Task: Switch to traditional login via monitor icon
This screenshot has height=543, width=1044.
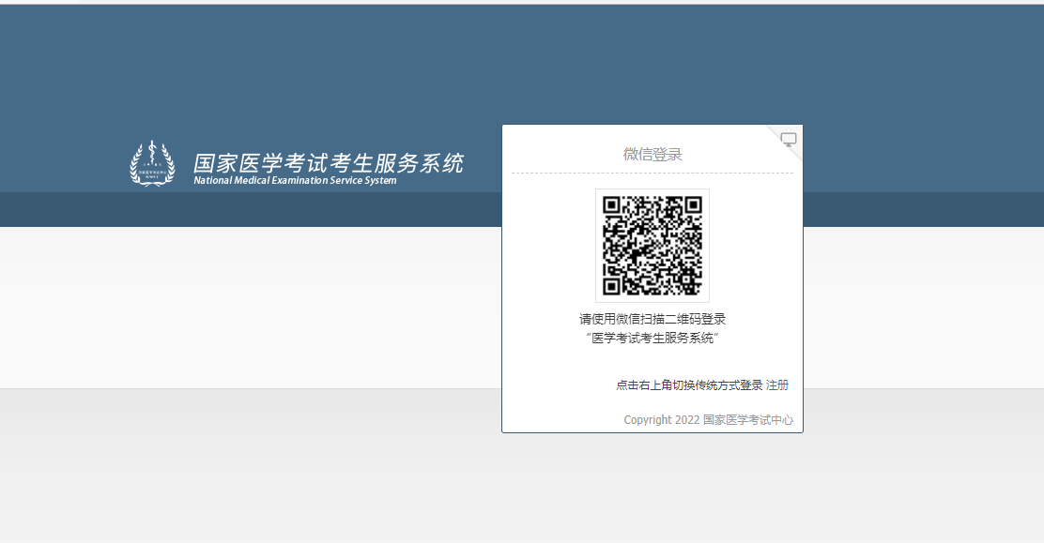Action: [789, 140]
